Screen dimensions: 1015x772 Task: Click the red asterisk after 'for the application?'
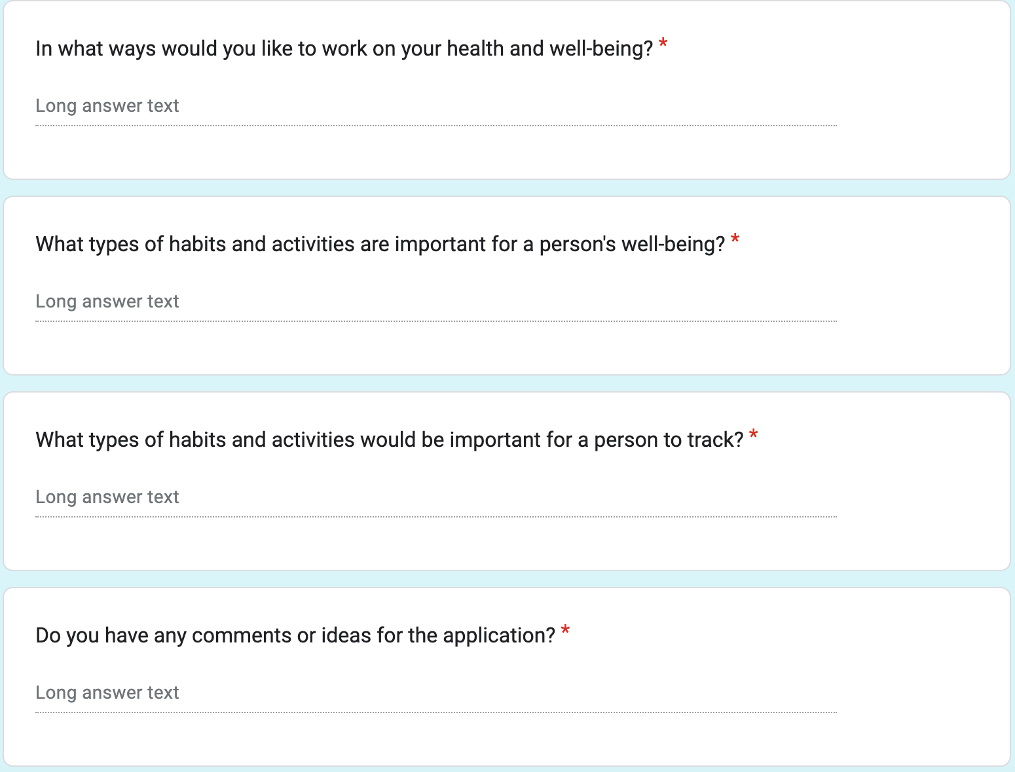(565, 632)
